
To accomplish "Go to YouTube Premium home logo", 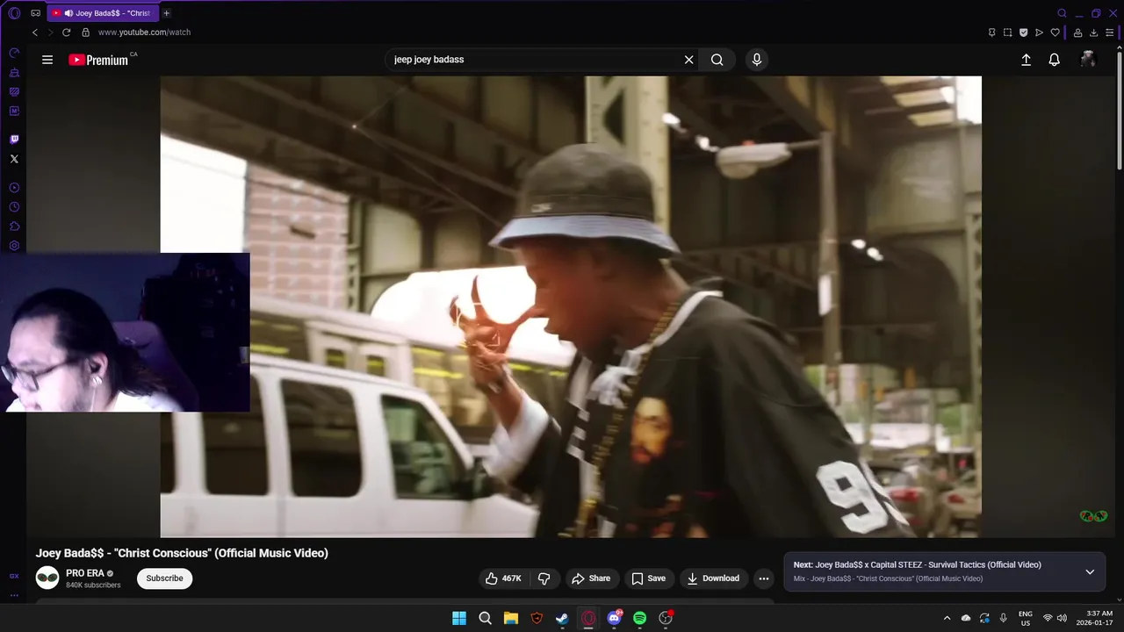I will [x=99, y=60].
